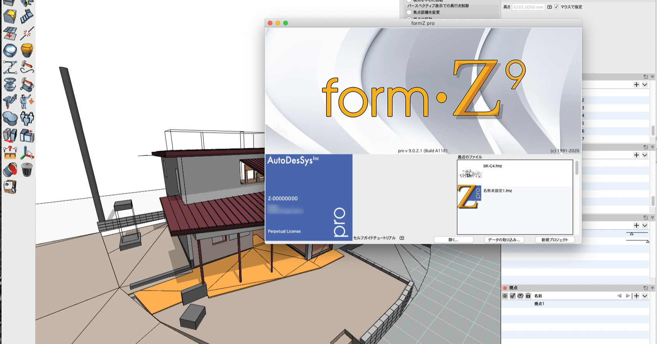Select the merged metaball blob tool
The width and height of the screenshot is (657, 344).
pyautogui.click(x=10, y=118)
